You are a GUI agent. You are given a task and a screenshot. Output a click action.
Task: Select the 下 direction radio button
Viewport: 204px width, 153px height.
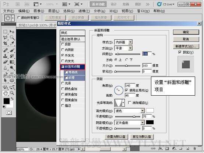pyautogui.click(x=127, y=60)
